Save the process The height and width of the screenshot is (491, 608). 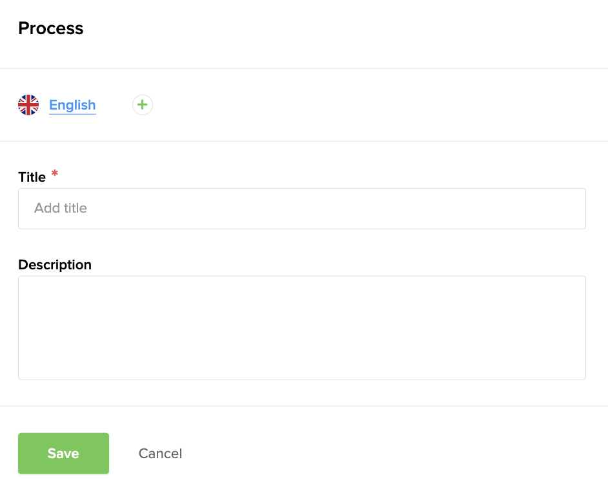click(64, 454)
